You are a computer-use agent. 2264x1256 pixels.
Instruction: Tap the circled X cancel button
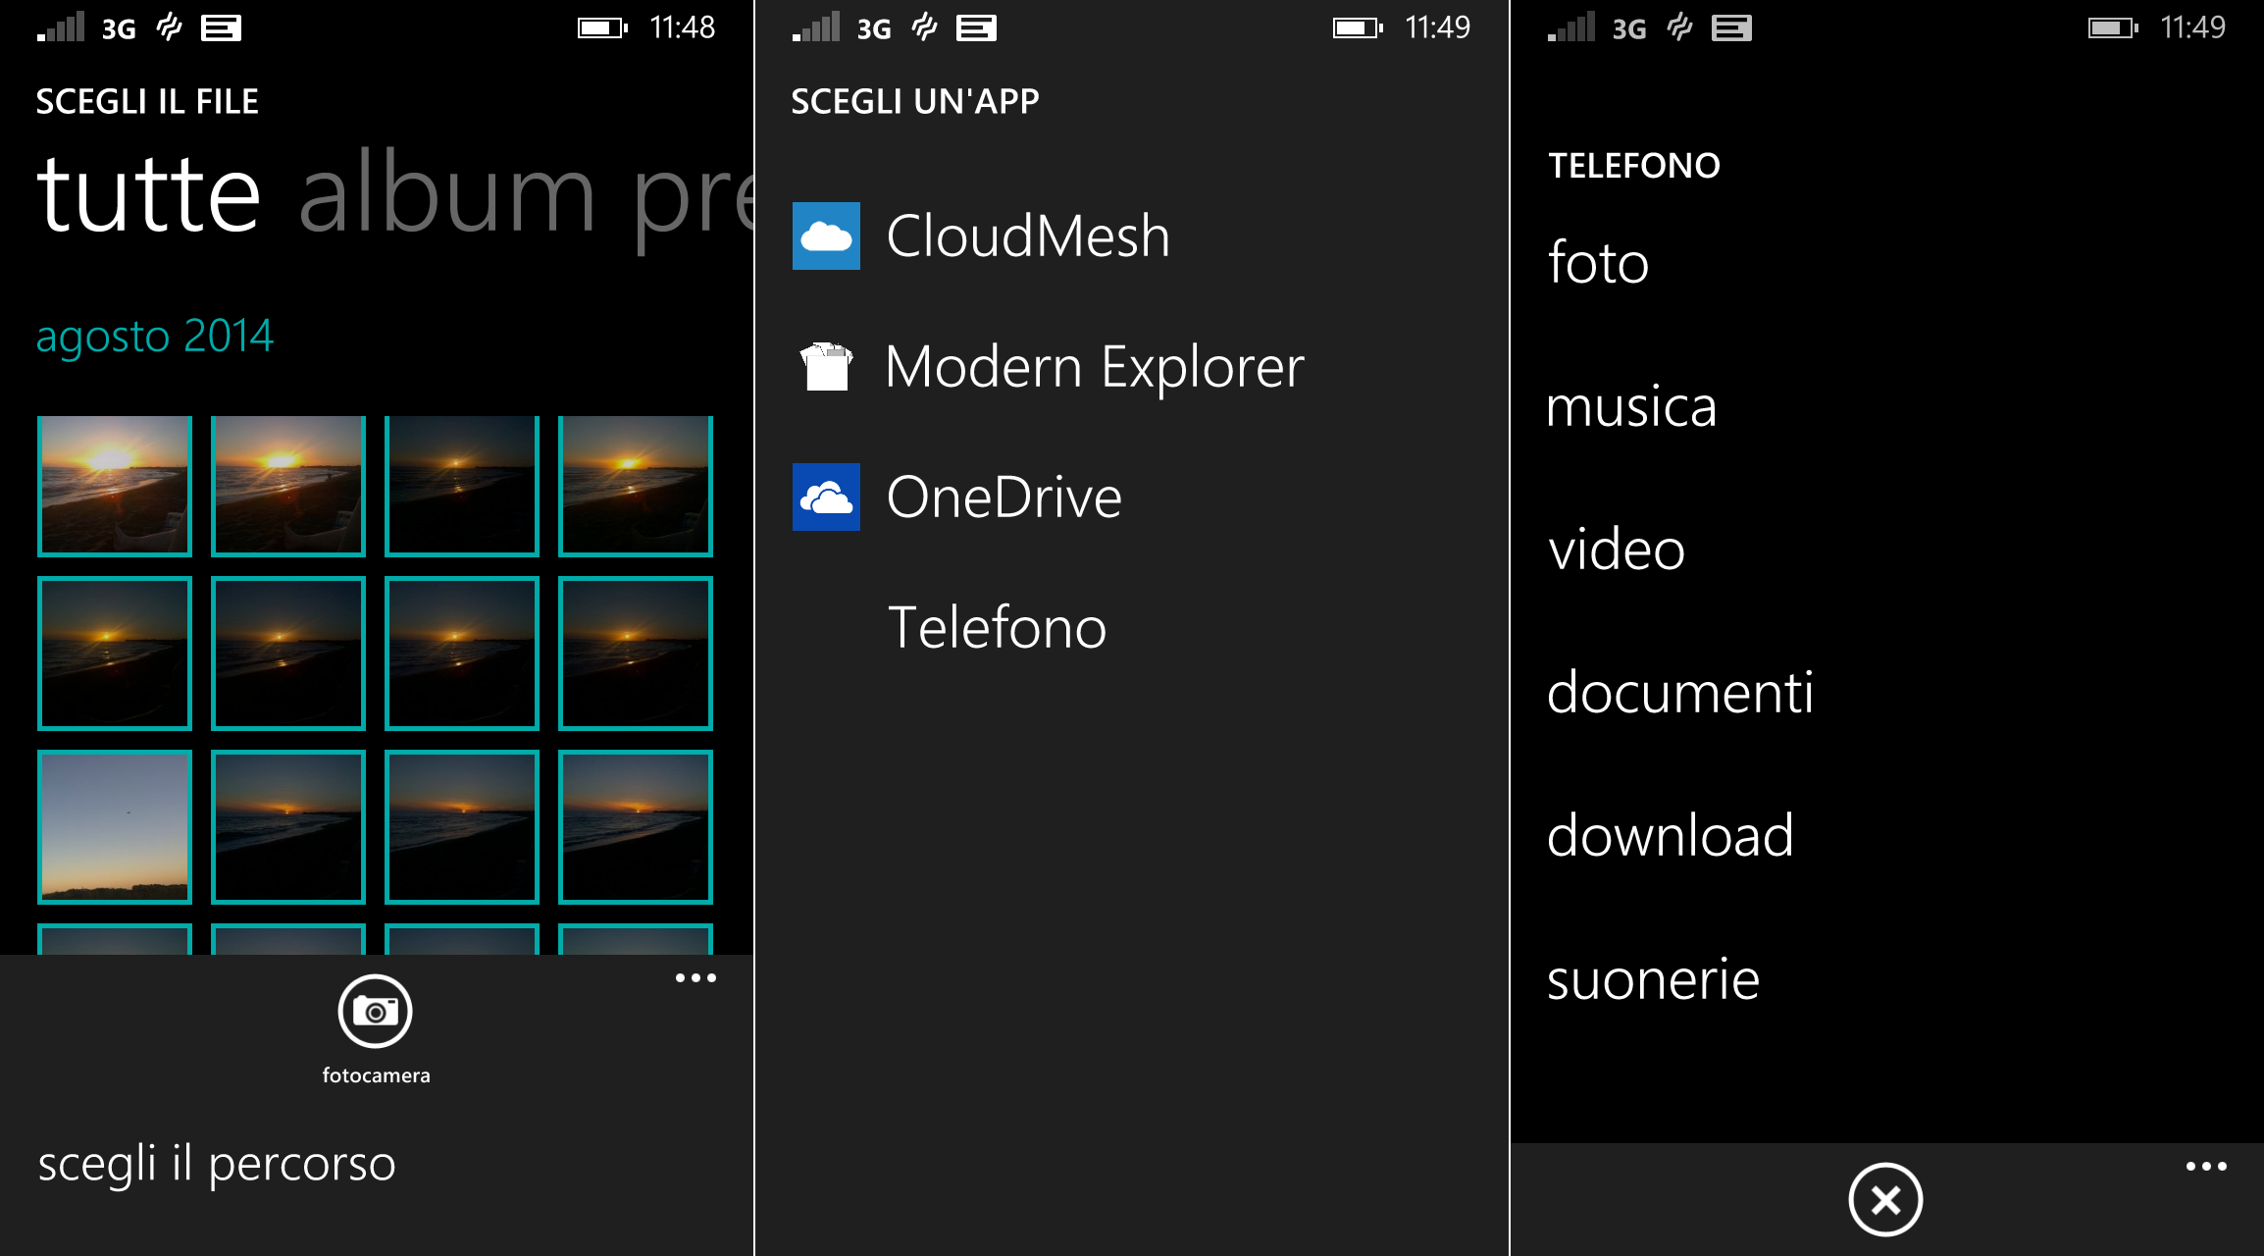click(x=1885, y=1199)
